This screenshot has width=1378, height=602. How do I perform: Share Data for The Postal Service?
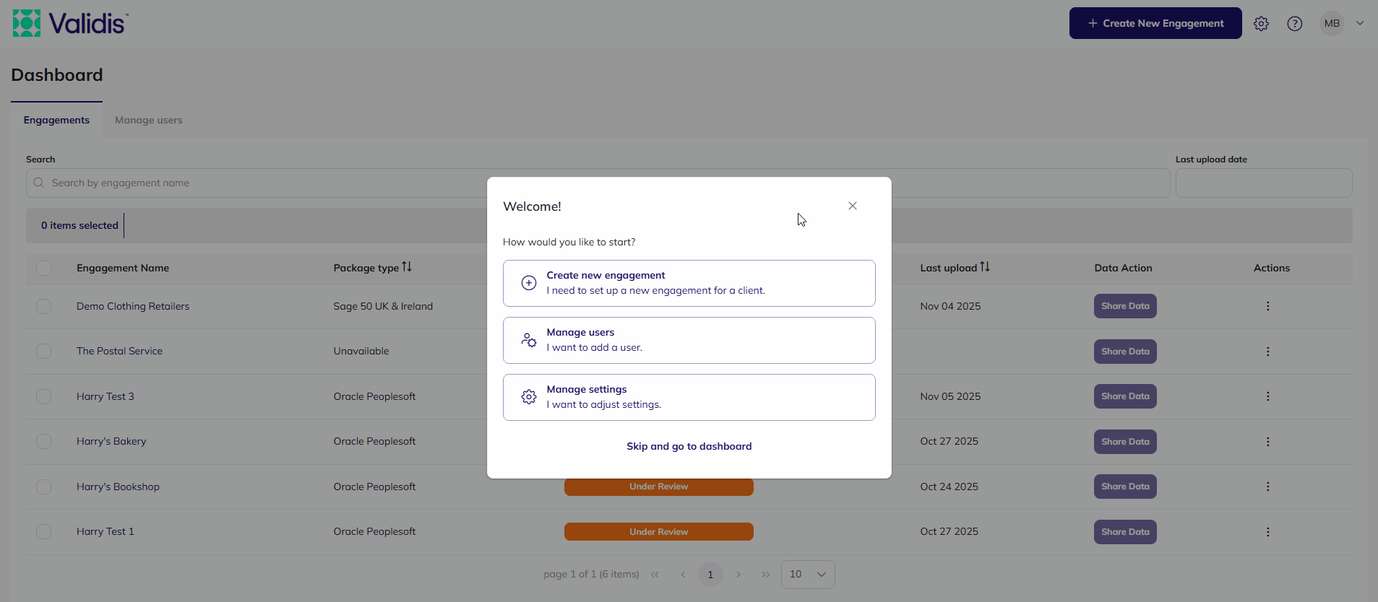tap(1125, 352)
